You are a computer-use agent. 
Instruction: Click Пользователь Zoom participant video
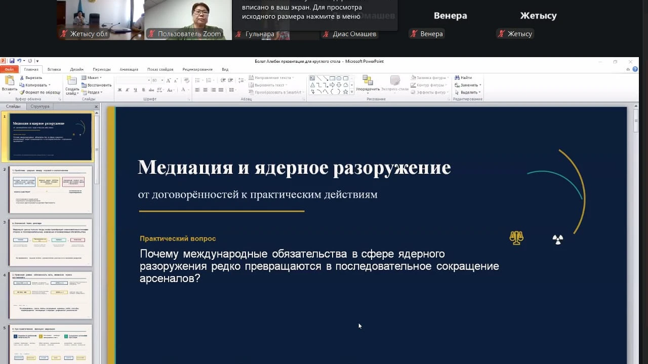pyautogui.click(x=188, y=20)
